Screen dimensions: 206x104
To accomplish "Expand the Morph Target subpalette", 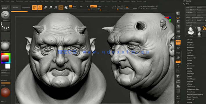I will (x=191, y=79).
